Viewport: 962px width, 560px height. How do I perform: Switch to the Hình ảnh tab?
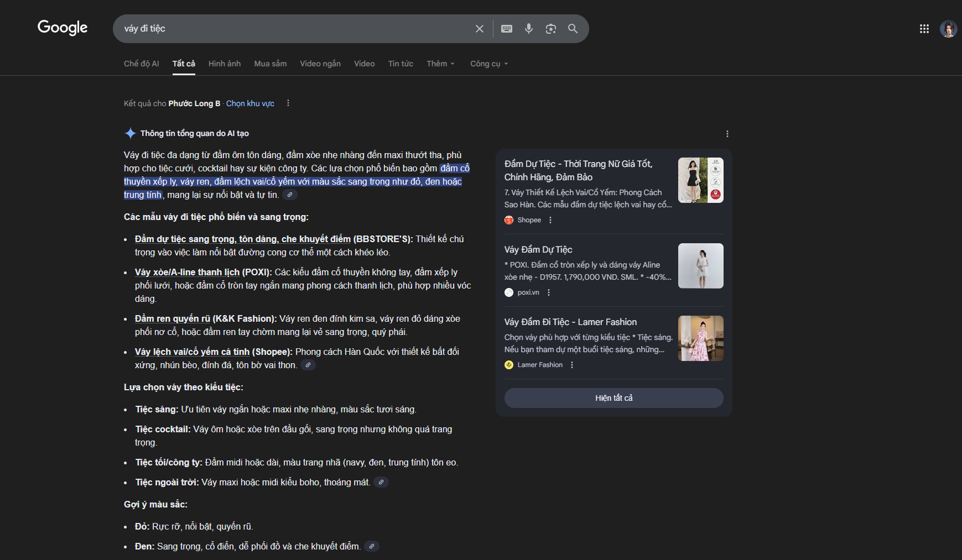224,64
